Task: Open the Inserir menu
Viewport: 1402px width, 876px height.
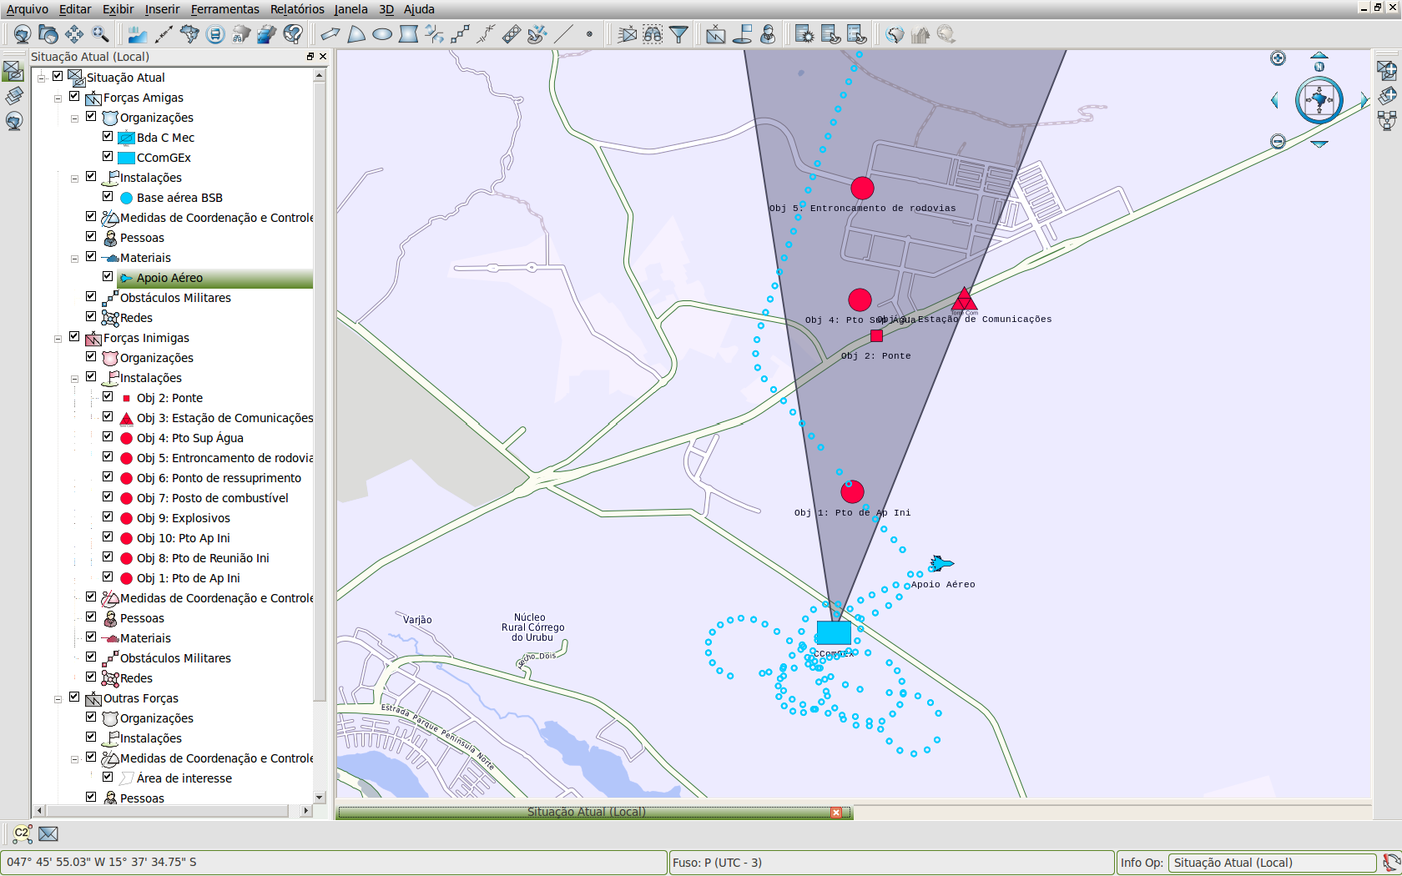Action: (162, 9)
